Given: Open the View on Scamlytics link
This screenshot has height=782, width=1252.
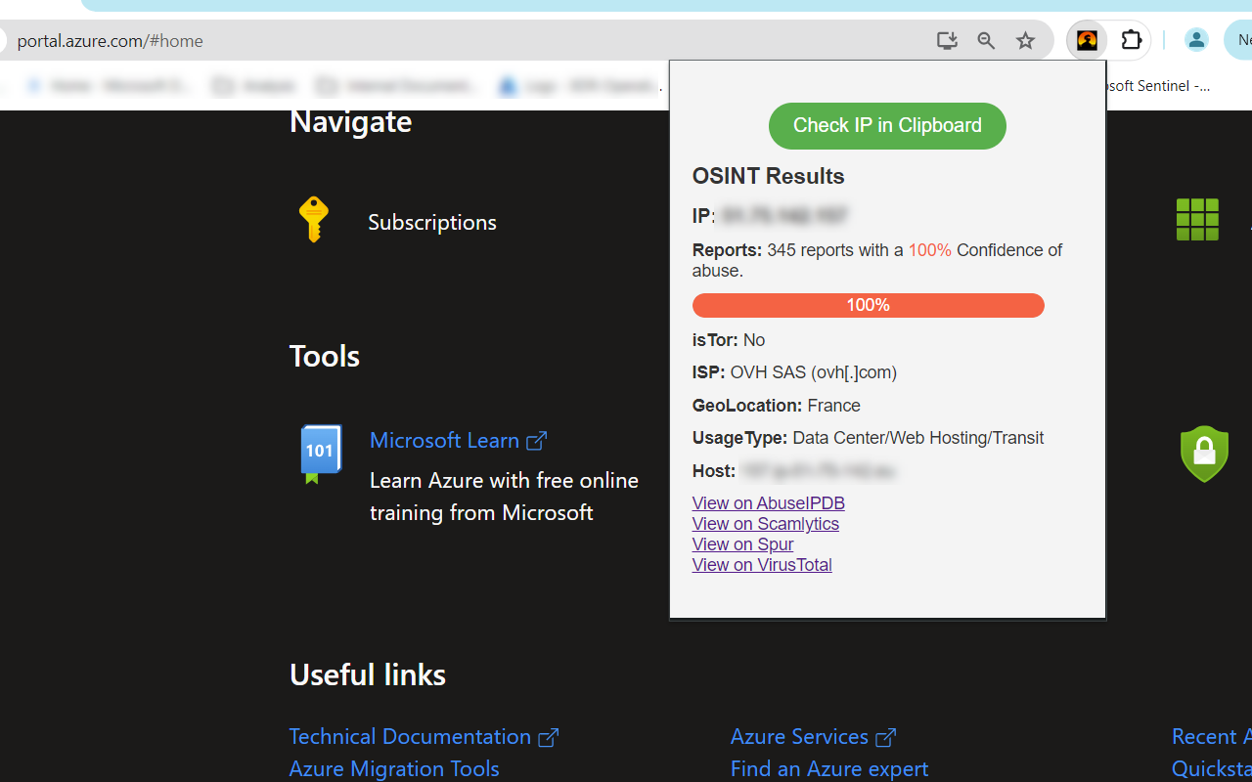Looking at the screenshot, I should (x=765, y=524).
